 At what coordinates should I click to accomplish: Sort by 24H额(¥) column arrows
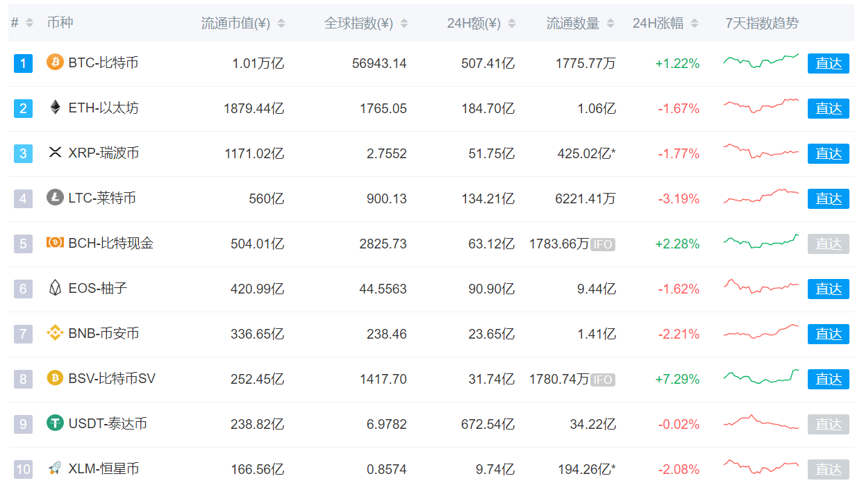512,24
